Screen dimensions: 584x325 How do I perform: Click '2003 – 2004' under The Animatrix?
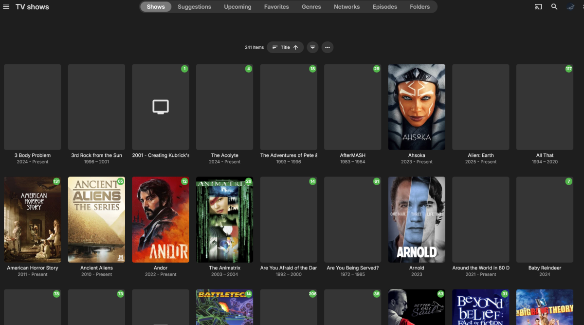(224, 274)
